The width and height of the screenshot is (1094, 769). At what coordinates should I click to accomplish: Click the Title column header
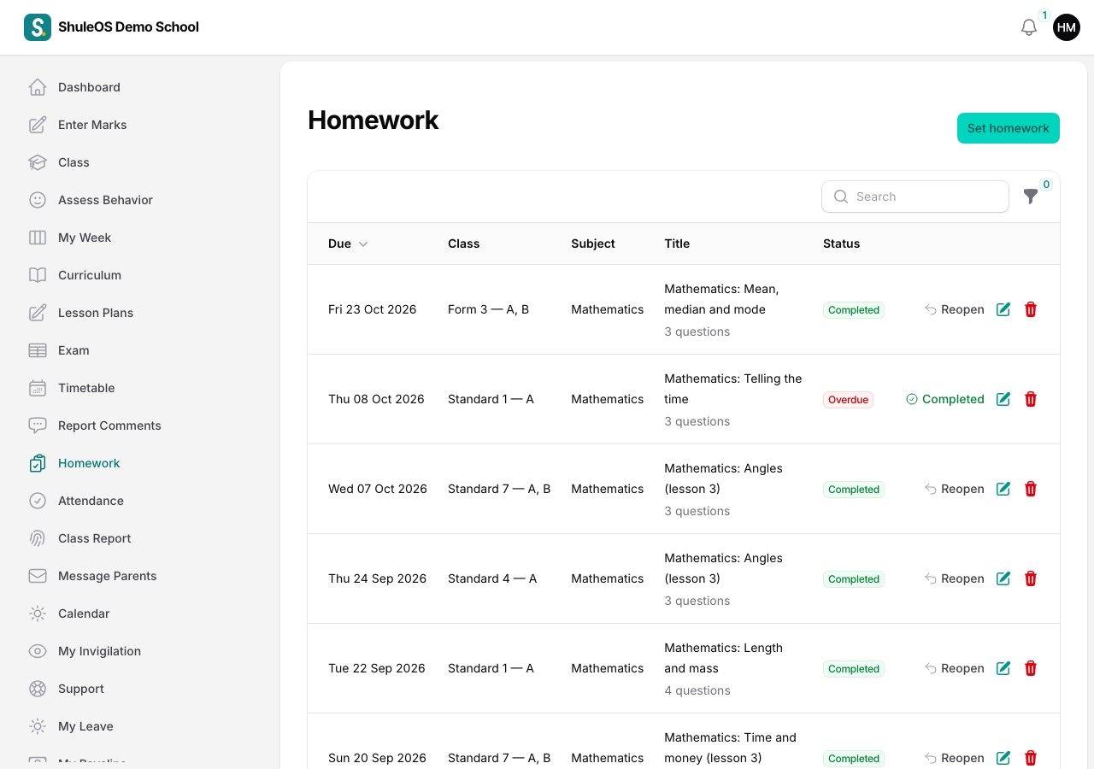[x=677, y=244]
